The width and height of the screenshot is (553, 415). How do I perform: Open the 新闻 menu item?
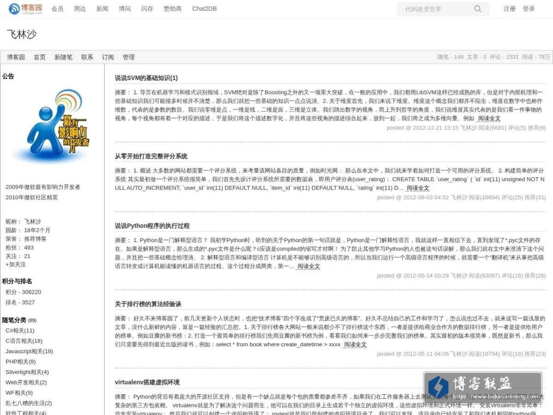click(x=102, y=9)
